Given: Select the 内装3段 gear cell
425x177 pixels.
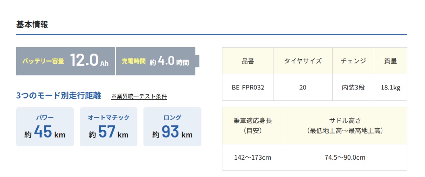Looking at the screenshot, I should 353,88.
